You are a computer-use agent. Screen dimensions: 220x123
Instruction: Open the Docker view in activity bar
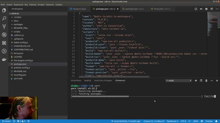pos(4,59)
